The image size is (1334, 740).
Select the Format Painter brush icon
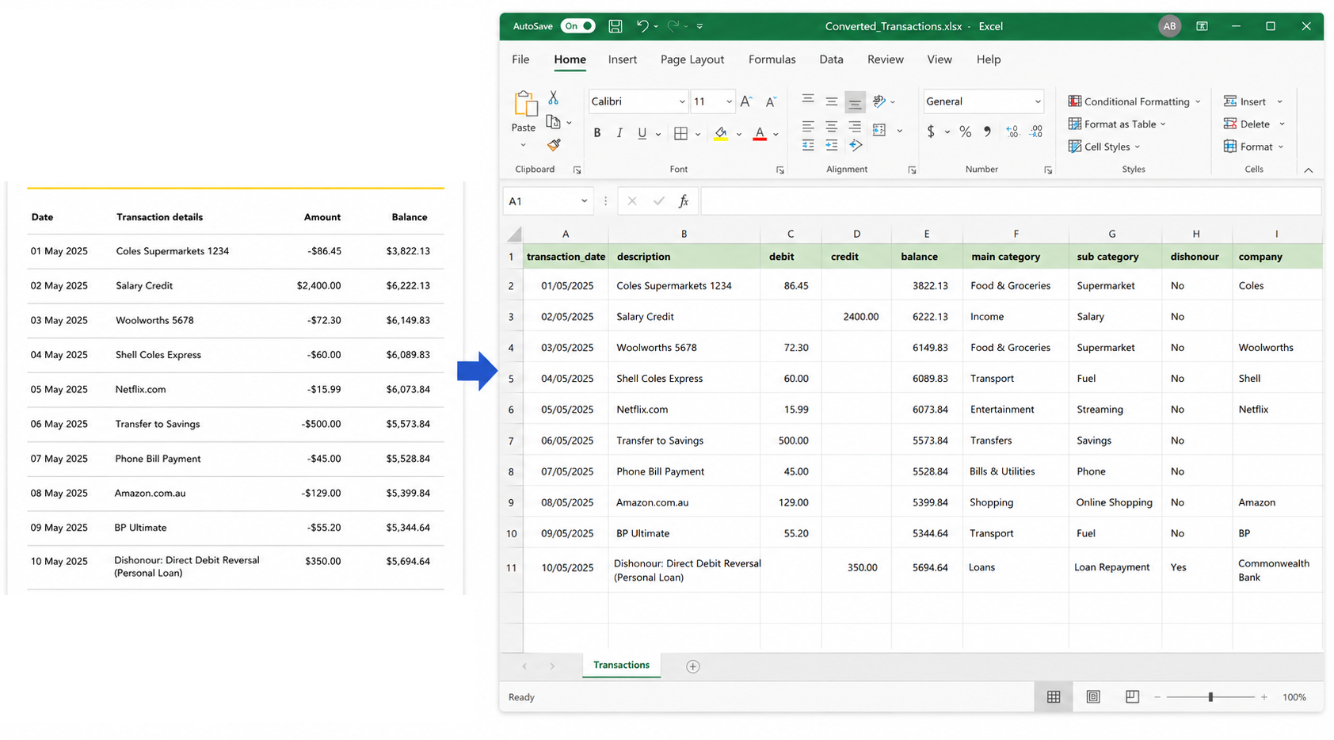tap(554, 145)
